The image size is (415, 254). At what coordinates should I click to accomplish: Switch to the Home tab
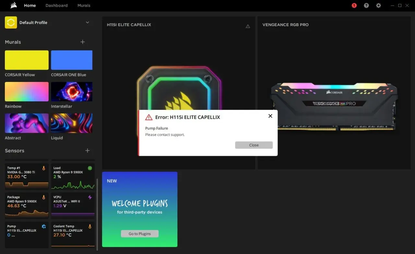(30, 6)
